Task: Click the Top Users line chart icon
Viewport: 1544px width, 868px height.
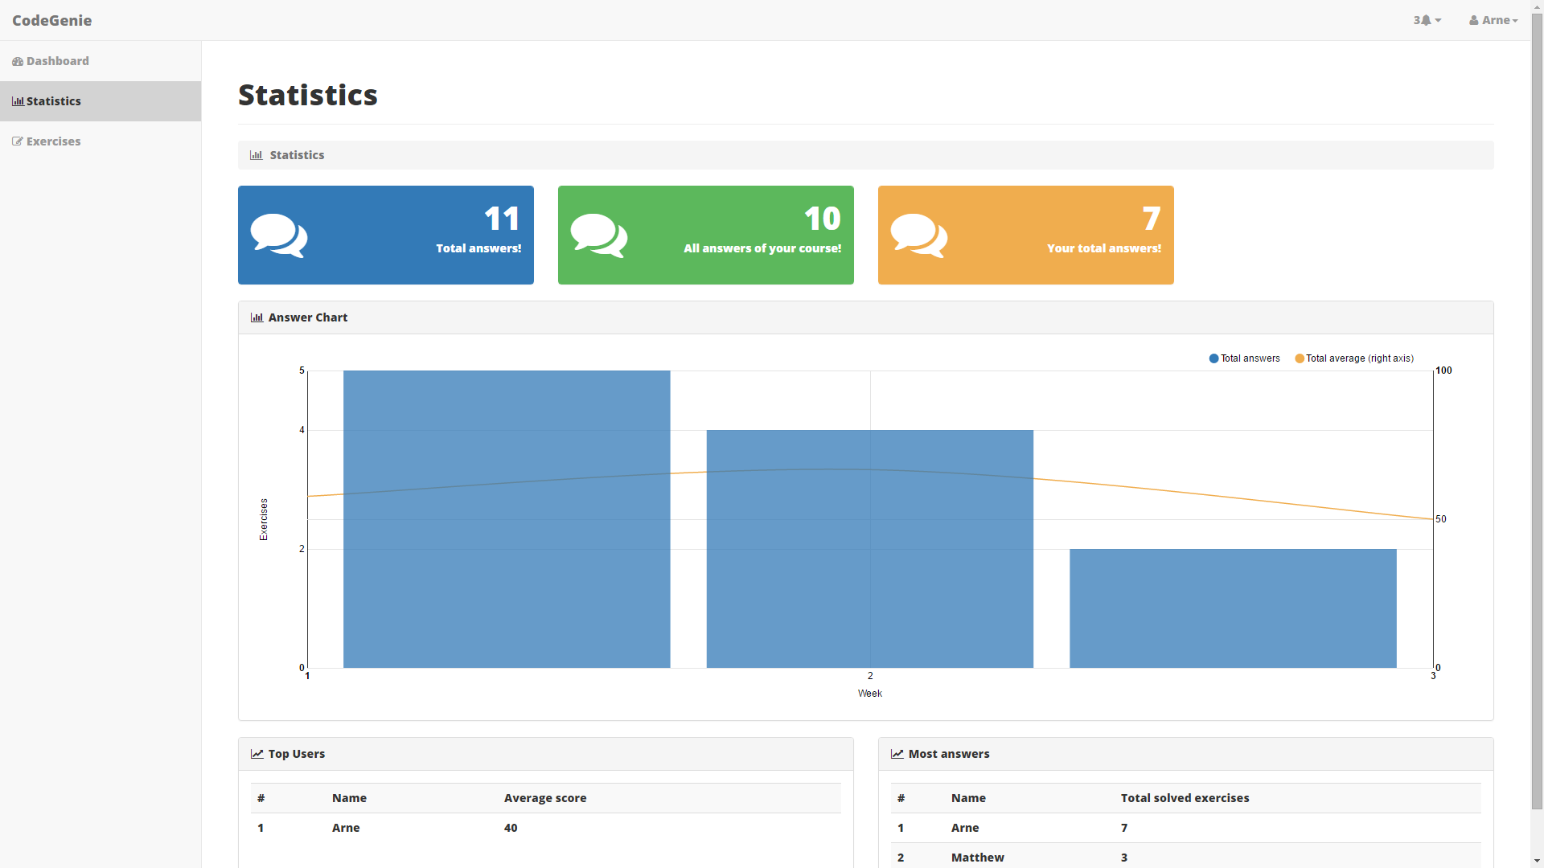Action: 257,754
